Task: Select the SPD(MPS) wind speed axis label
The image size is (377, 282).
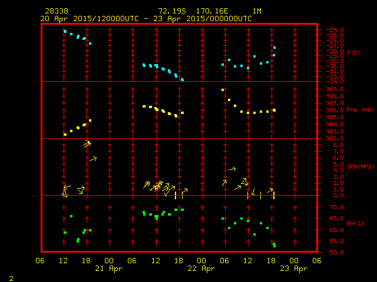Action: pos(359,167)
